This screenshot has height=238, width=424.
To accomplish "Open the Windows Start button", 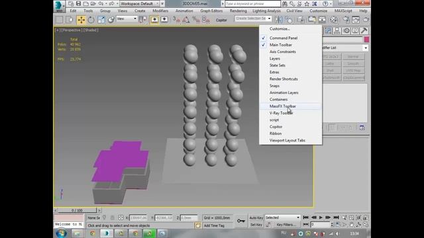I will pos(62,233).
